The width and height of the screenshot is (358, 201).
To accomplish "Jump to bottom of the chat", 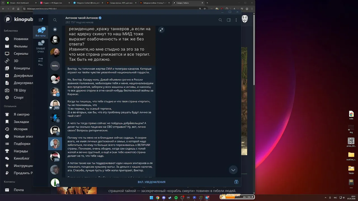I will click(x=233, y=170).
